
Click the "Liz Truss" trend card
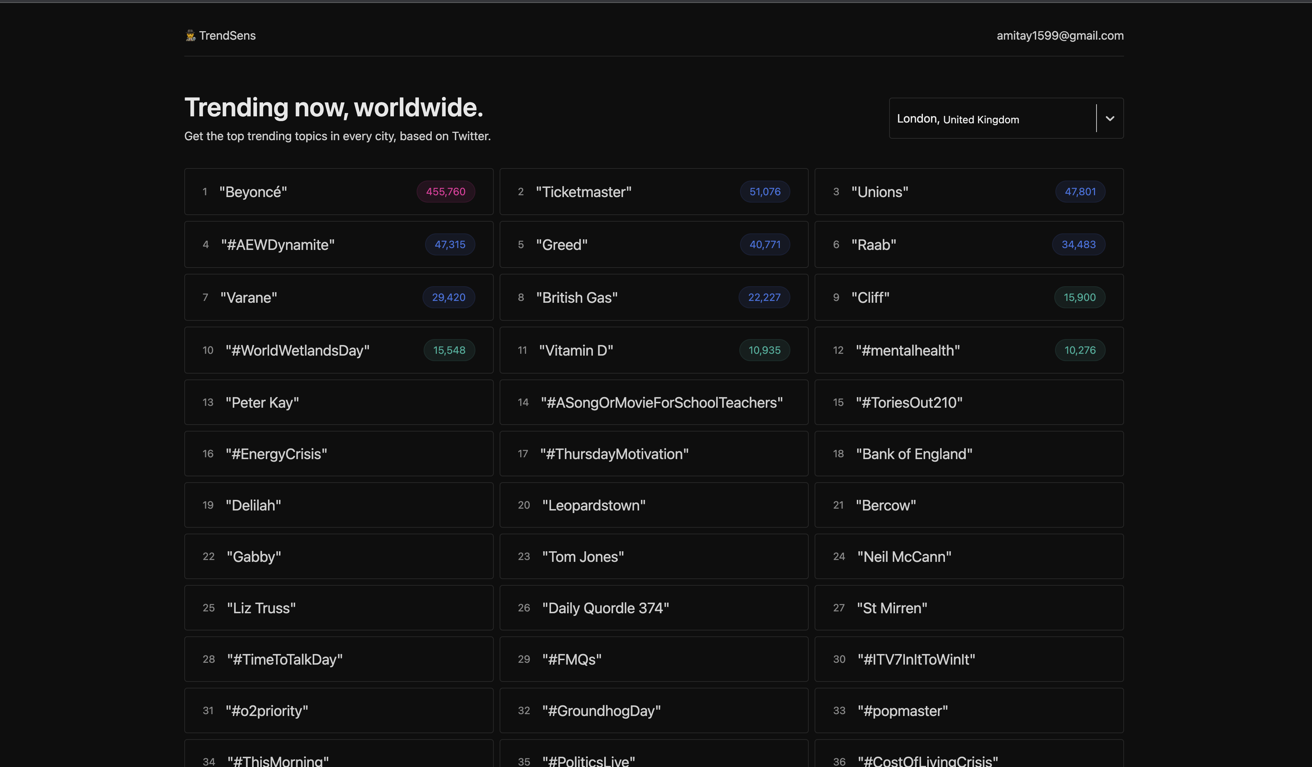point(338,608)
